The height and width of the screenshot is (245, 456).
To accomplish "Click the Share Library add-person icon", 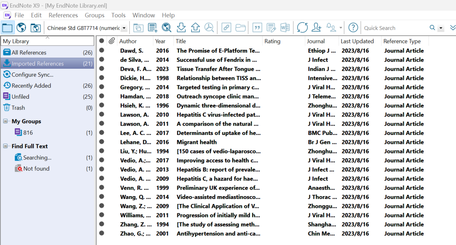I will tap(316, 28).
